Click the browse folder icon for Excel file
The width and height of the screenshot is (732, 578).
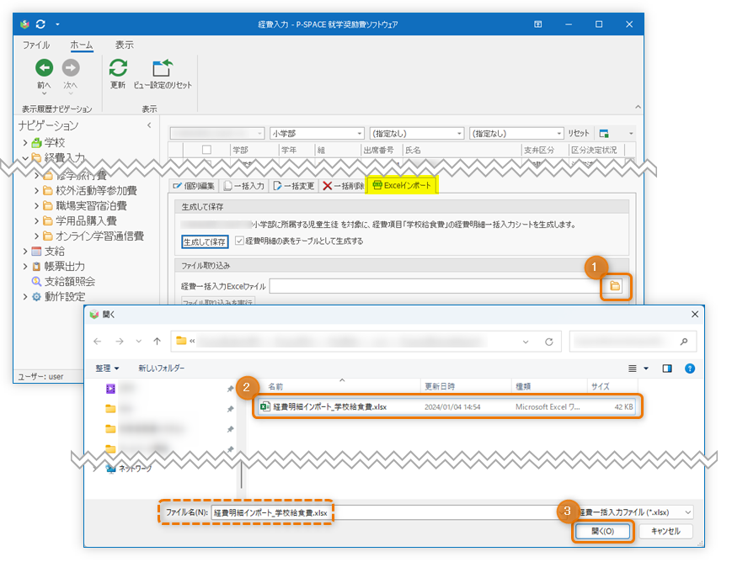(x=615, y=286)
